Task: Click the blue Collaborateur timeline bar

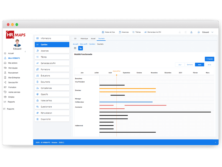Action: click(x=126, y=102)
